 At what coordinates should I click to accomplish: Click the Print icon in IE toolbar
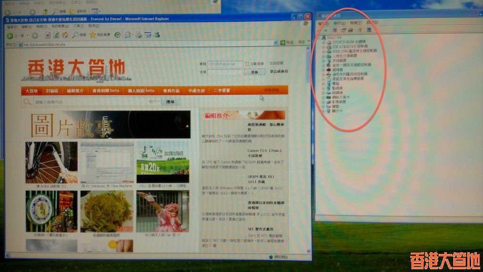coord(139,35)
